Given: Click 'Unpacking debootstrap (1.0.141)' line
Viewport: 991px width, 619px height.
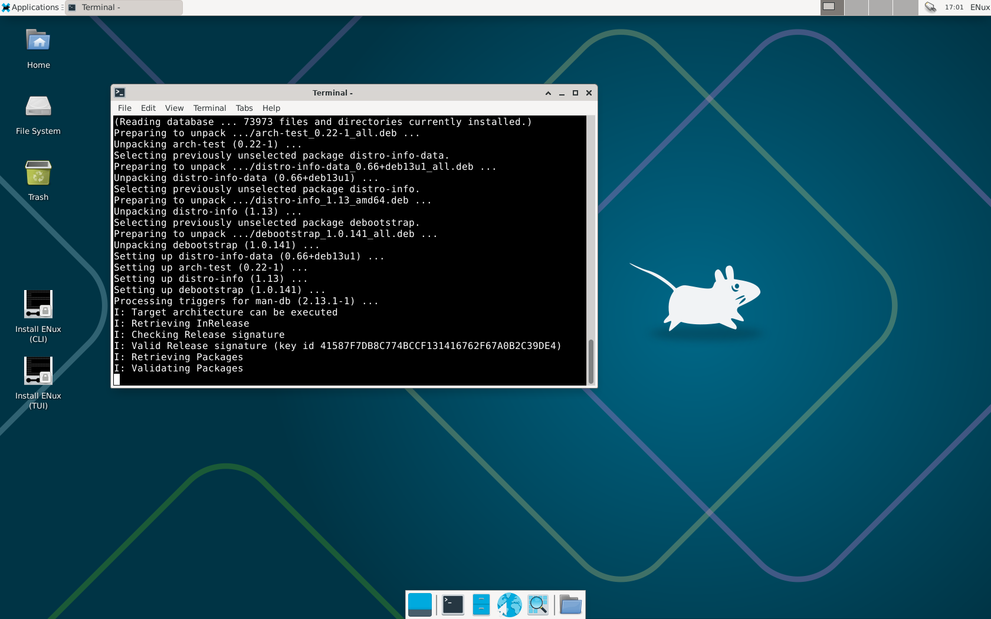Looking at the screenshot, I should click(216, 245).
